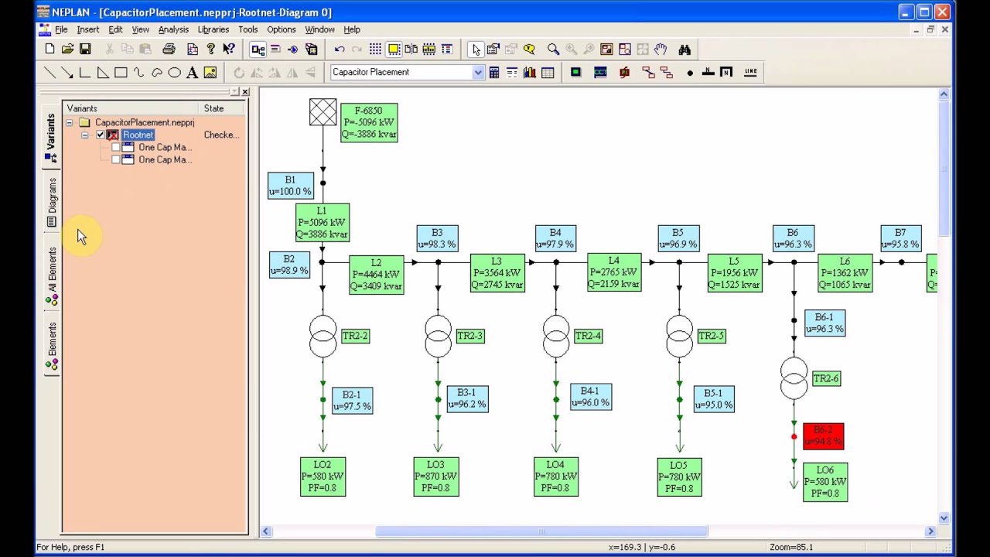
Task: Click the insert picture icon
Action: [x=210, y=73]
